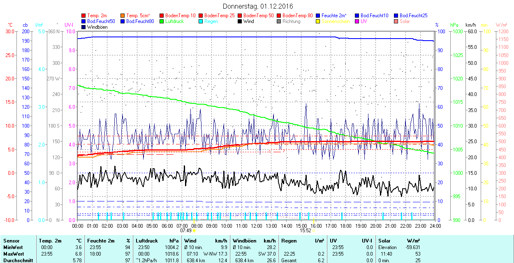514x263 pixels.
Task: Click the red Temp. 2m legend swatch
Action: click(84, 16)
